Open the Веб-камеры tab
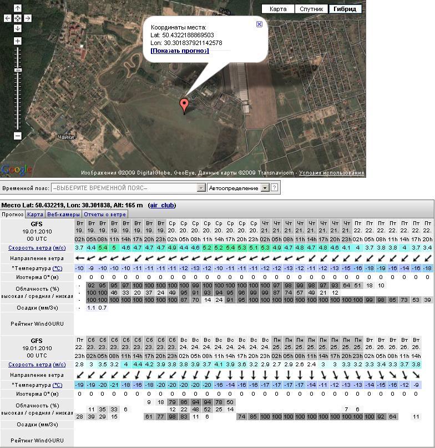Viewport: 435px width, 448px height. tap(63, 214)
